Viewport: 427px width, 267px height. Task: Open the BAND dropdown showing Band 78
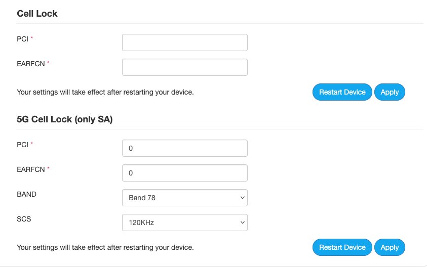click(x=184, y=198)
